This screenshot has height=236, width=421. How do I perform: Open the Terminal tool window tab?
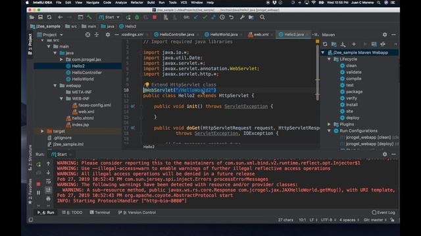[x=100, y=212]
